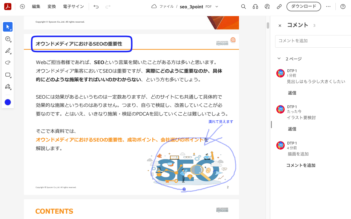Open the share with others icon

click(267, 6)
